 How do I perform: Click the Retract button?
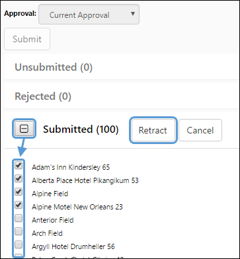(x=153, y=130)
